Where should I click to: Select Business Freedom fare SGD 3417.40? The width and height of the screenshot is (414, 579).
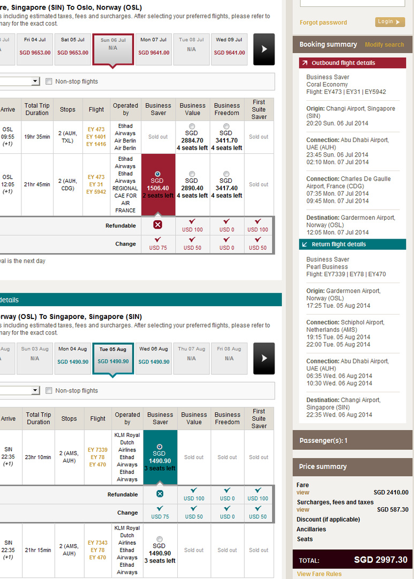(227, 174)
